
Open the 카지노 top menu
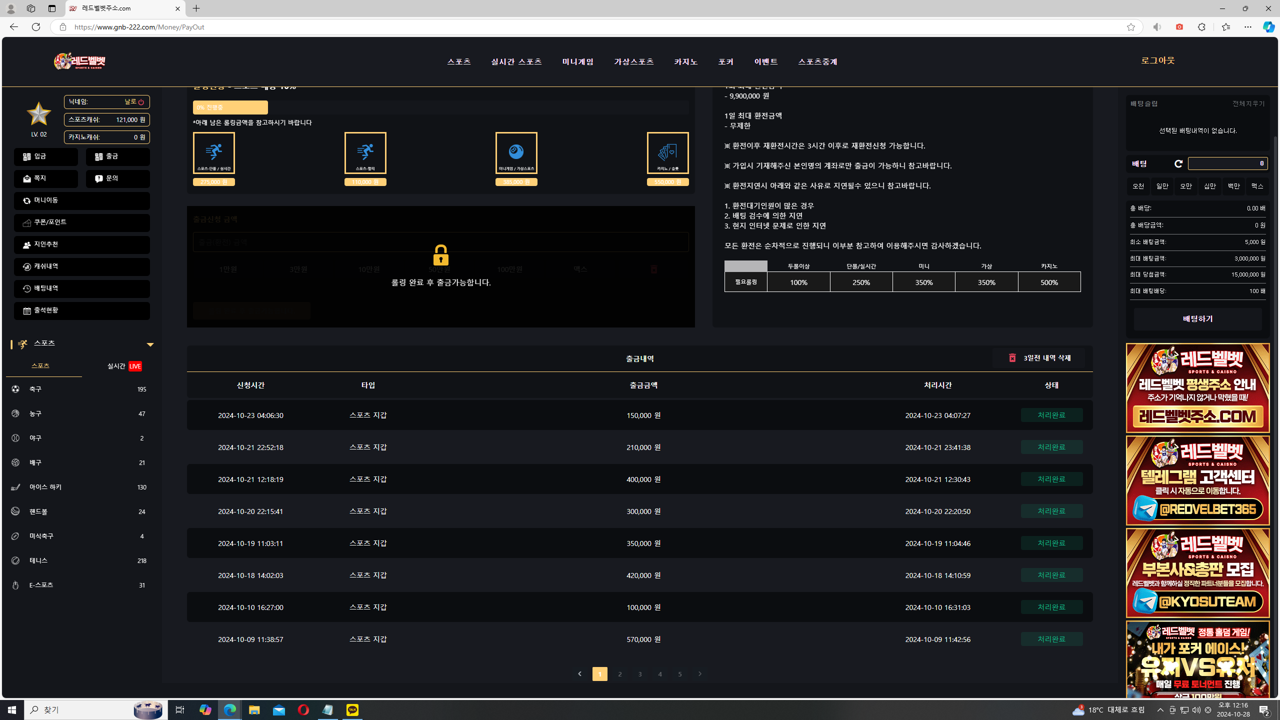click(686, 61)
